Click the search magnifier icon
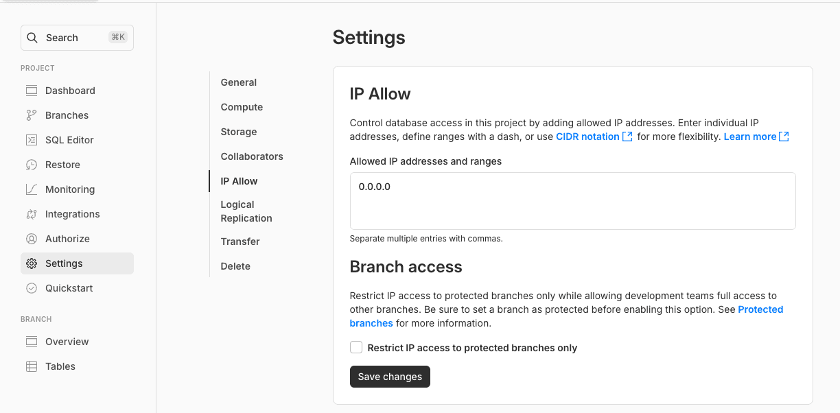Image resolution: width=840 pixels, height=413 pixels. click(x=32, y=37)
